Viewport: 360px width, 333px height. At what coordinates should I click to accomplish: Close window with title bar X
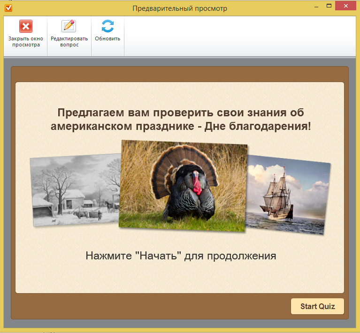(346, 6)
